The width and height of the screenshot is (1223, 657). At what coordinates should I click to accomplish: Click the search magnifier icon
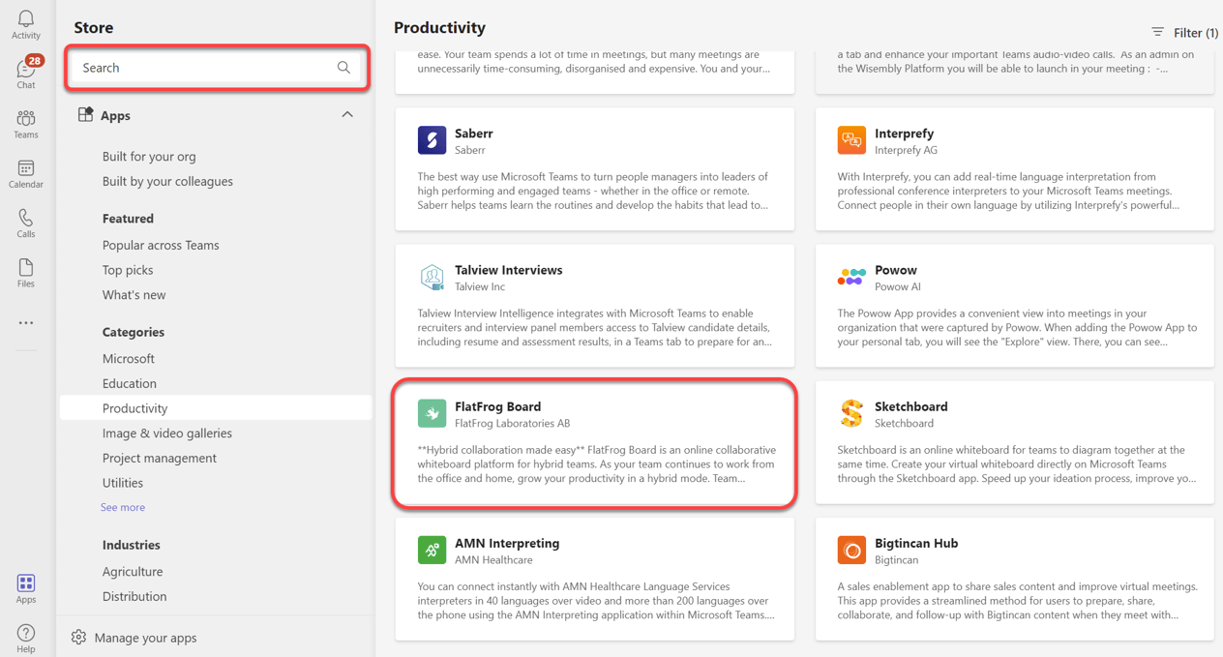pos(343,67)
